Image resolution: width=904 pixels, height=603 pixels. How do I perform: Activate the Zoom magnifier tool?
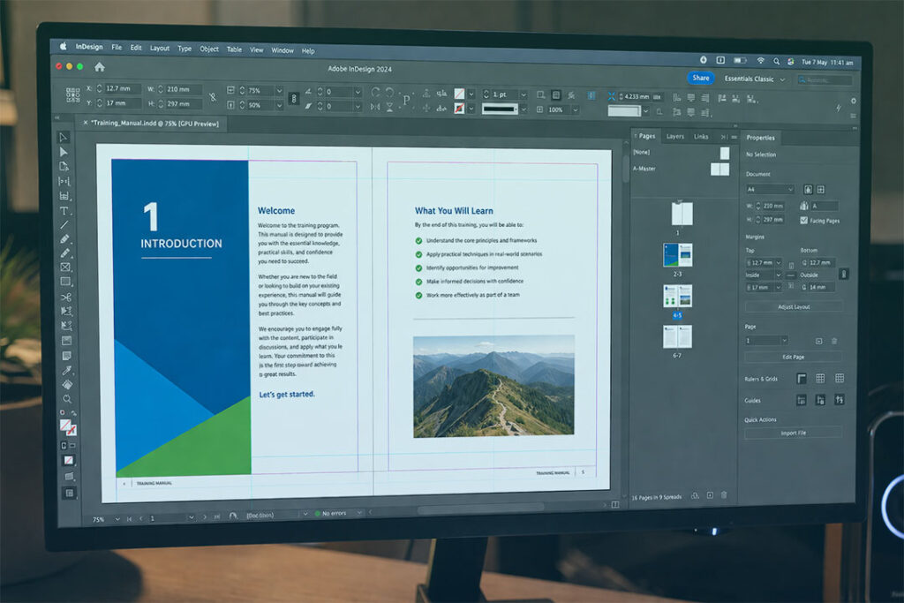tap(66, 399)
